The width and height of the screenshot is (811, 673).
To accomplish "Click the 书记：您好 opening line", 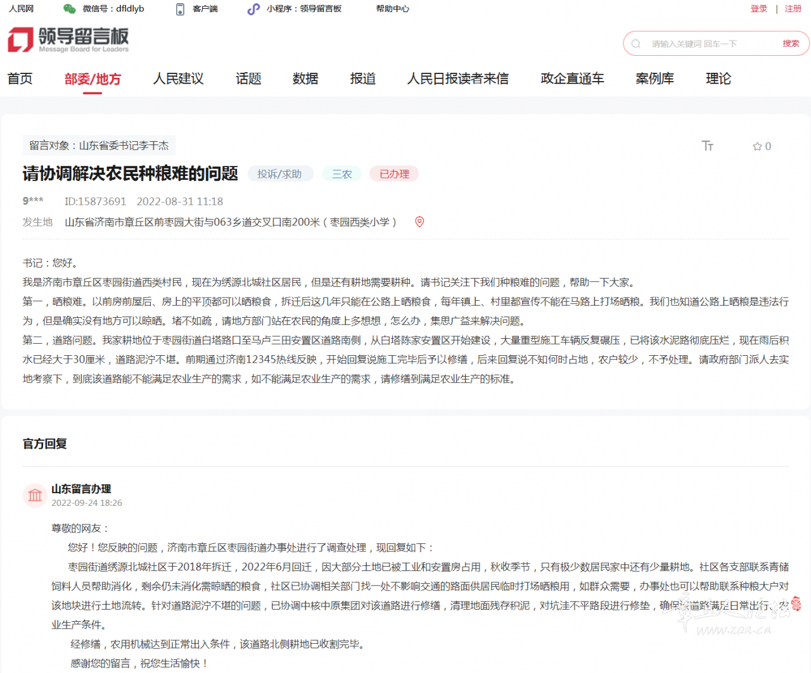I will 51,263.
